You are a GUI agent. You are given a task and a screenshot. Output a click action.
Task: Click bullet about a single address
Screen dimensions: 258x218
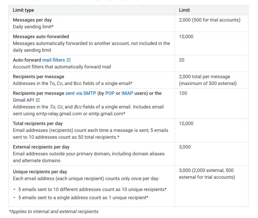[x=83, y=198]
